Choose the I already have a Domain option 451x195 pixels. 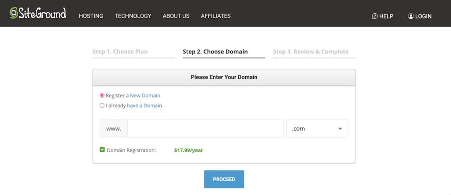click(102, 105)
